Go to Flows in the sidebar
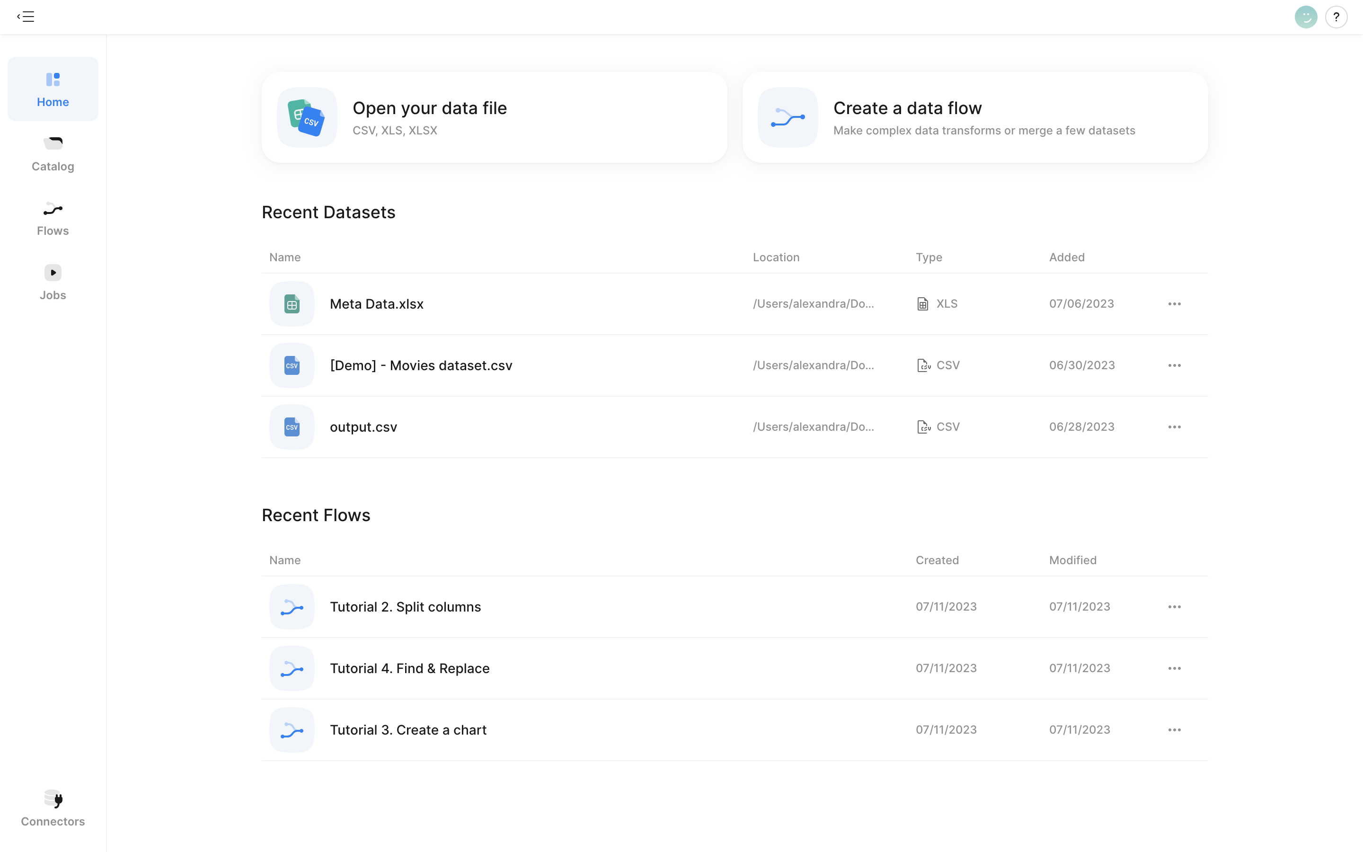Image resolution: width=1363 pixels, height=852 pixels. 53,218
